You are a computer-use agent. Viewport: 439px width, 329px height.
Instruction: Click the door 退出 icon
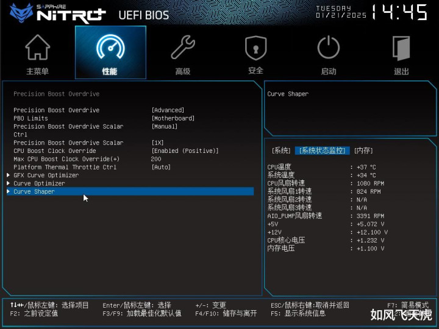tap(401, 48)
